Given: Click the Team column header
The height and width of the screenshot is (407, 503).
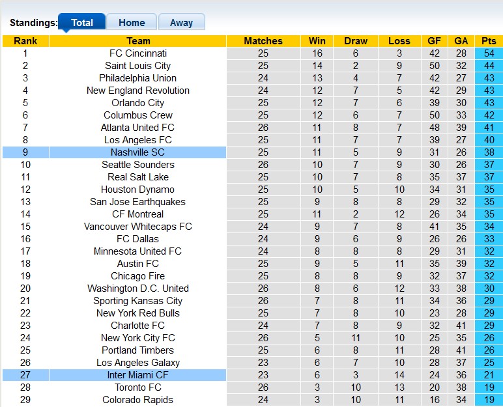Looking at the screenshot, I should [138, 41].
